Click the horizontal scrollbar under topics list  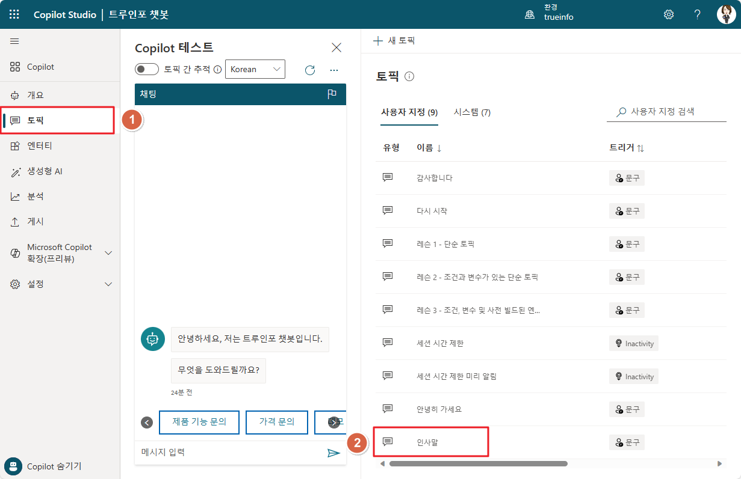pyautogui.click(x=479, y=464)
